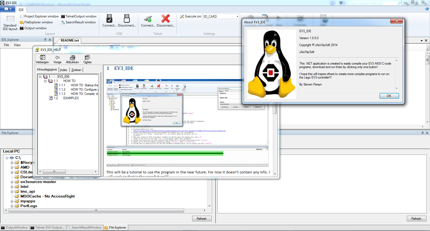
Task: Open the document tab list dropdown arrow
Action: (x=422, y=41)
